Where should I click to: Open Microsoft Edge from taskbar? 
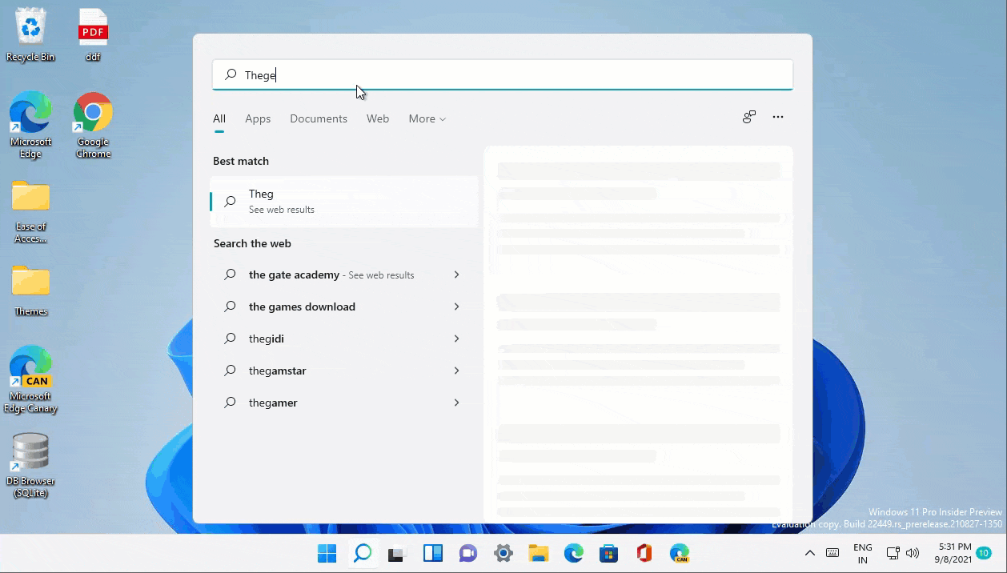click(573, 553)
